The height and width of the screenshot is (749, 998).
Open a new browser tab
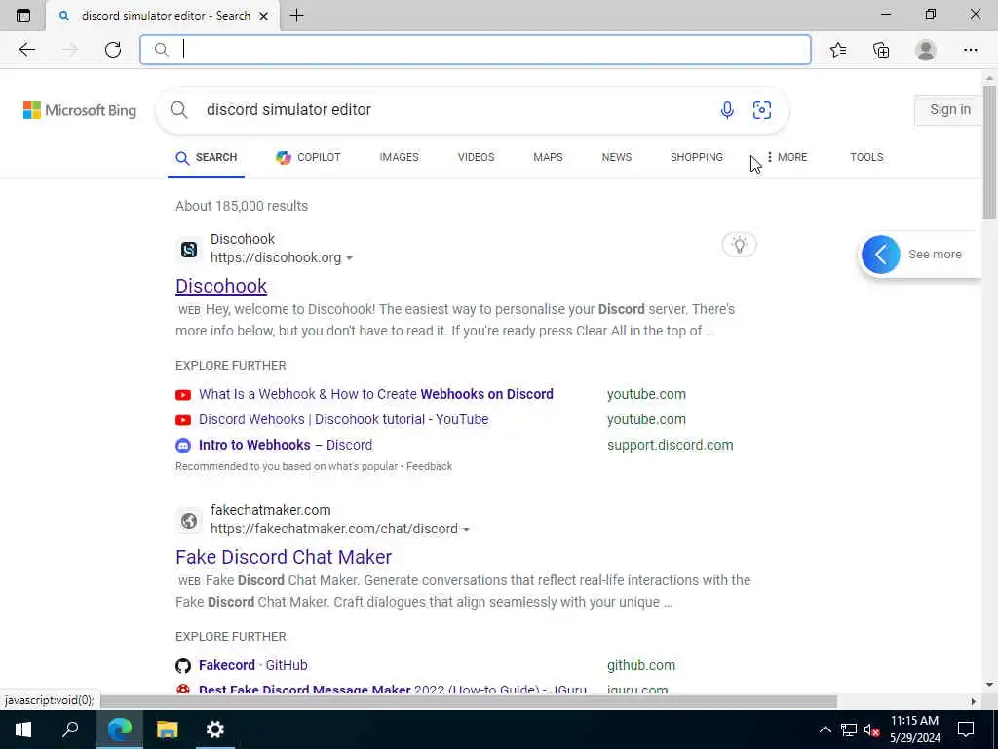(x=296, y=16)
